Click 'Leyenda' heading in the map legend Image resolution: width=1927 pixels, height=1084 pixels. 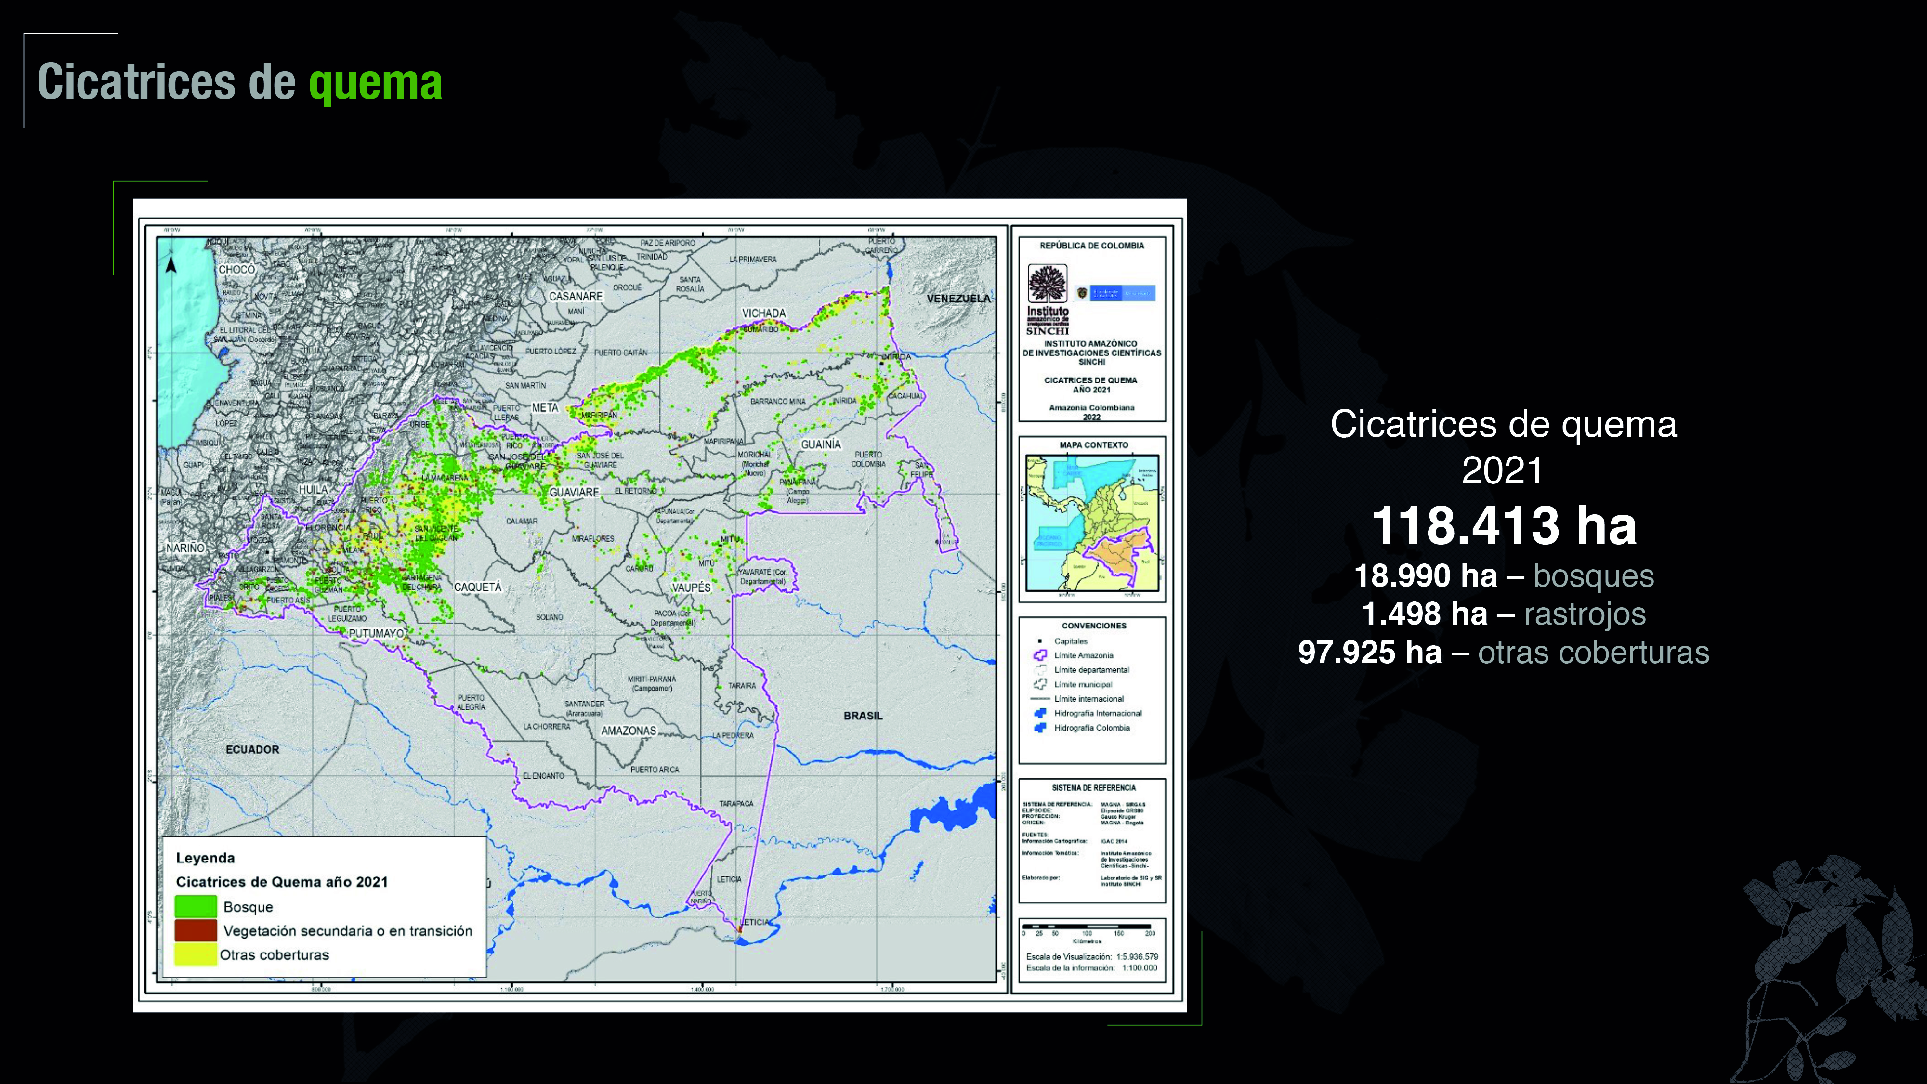(205, 858)
